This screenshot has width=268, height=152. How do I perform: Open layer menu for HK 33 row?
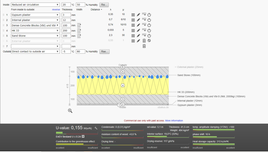point(133,31)
